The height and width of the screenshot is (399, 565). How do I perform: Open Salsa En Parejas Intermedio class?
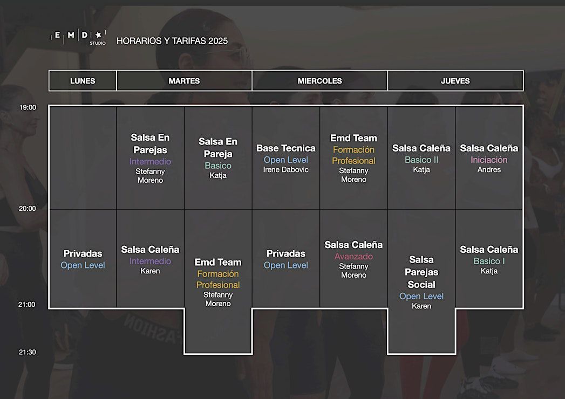(150, 158)
